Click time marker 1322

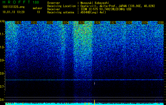[x=34, y=23]
